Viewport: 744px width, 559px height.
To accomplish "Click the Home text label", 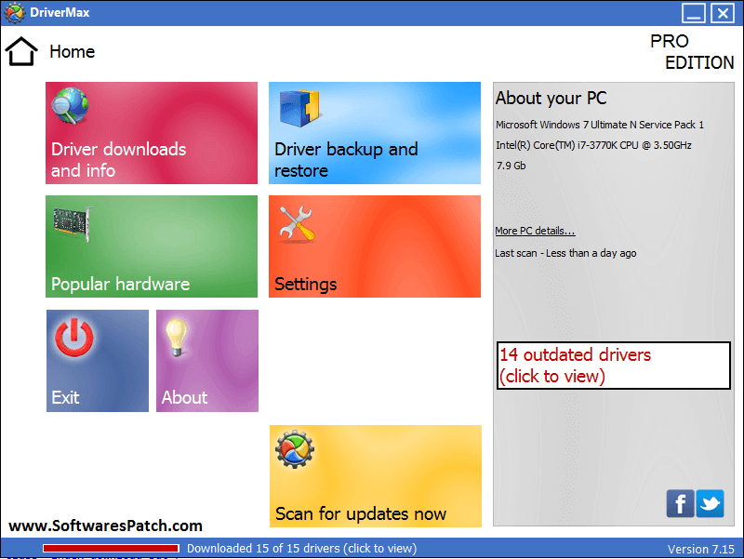I will [73, 52].
